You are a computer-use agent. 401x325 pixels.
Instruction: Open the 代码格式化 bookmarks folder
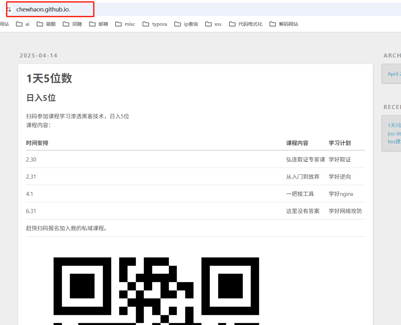click(x=246, y=24)
